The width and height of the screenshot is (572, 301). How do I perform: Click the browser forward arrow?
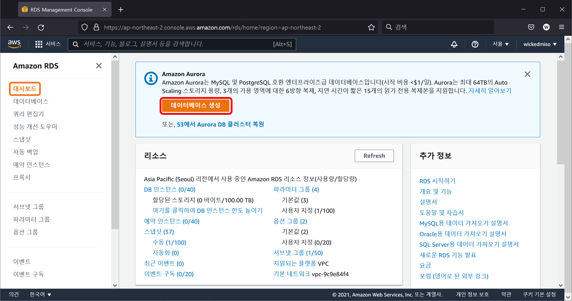[26, 27]
